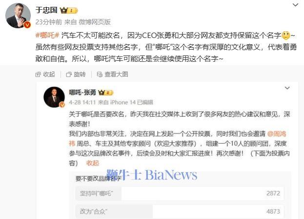Open the 于忠国 username link
Screen dimensions: 304x219
click(46, 10)
